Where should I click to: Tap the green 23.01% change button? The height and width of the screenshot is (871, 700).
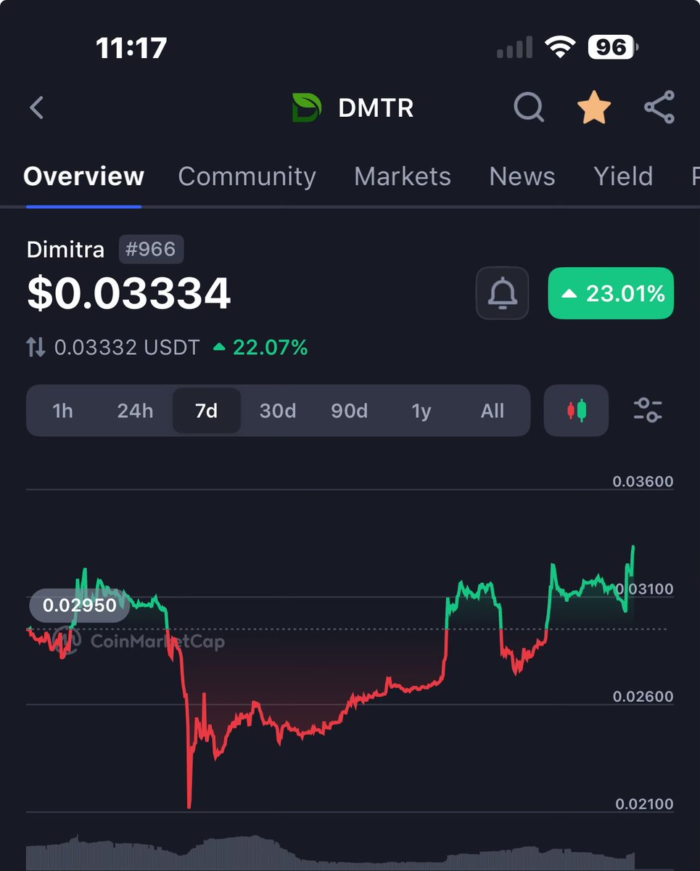(611, 293)
